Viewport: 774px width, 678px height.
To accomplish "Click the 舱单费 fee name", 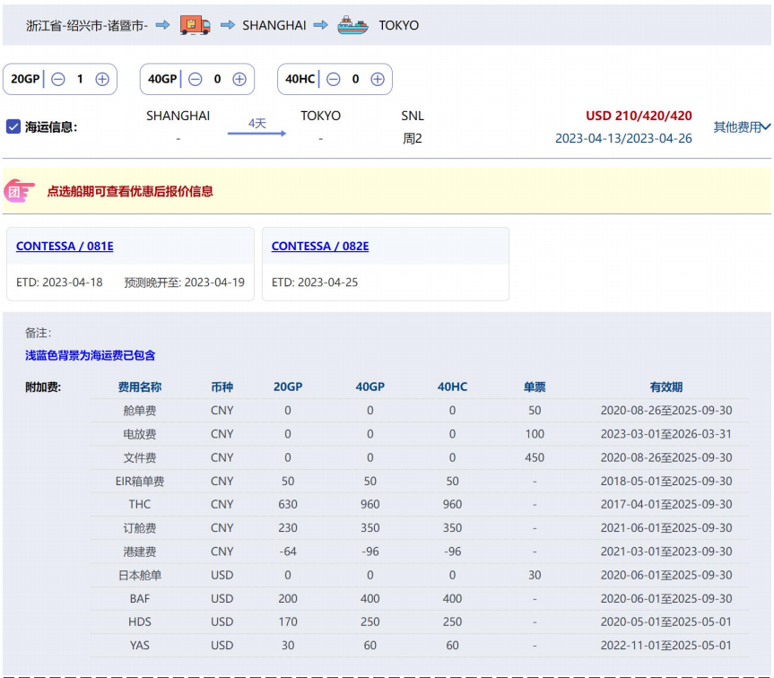I will (140, 411).
